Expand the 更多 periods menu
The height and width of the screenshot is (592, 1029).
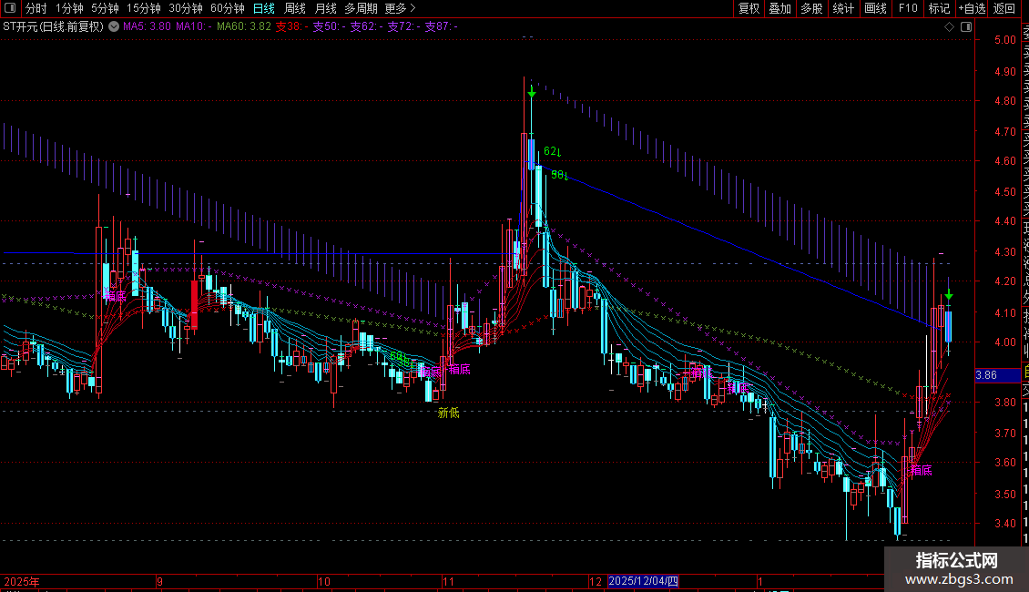pyautogui.click(x=400, y=8)
